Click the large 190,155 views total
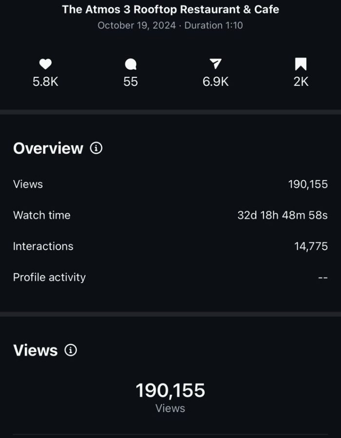 170,390
